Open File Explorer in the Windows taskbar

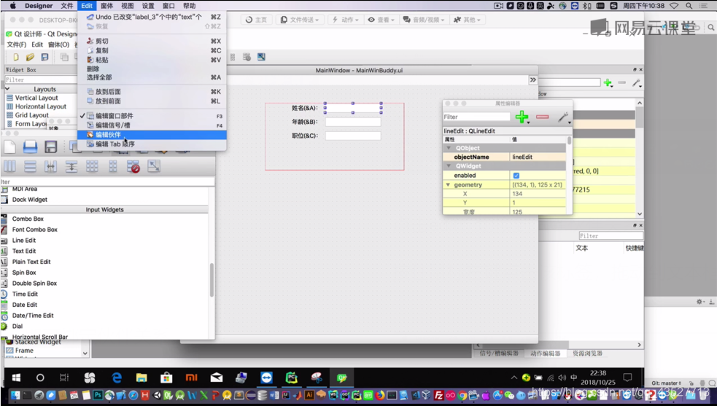tap(142, 378)
